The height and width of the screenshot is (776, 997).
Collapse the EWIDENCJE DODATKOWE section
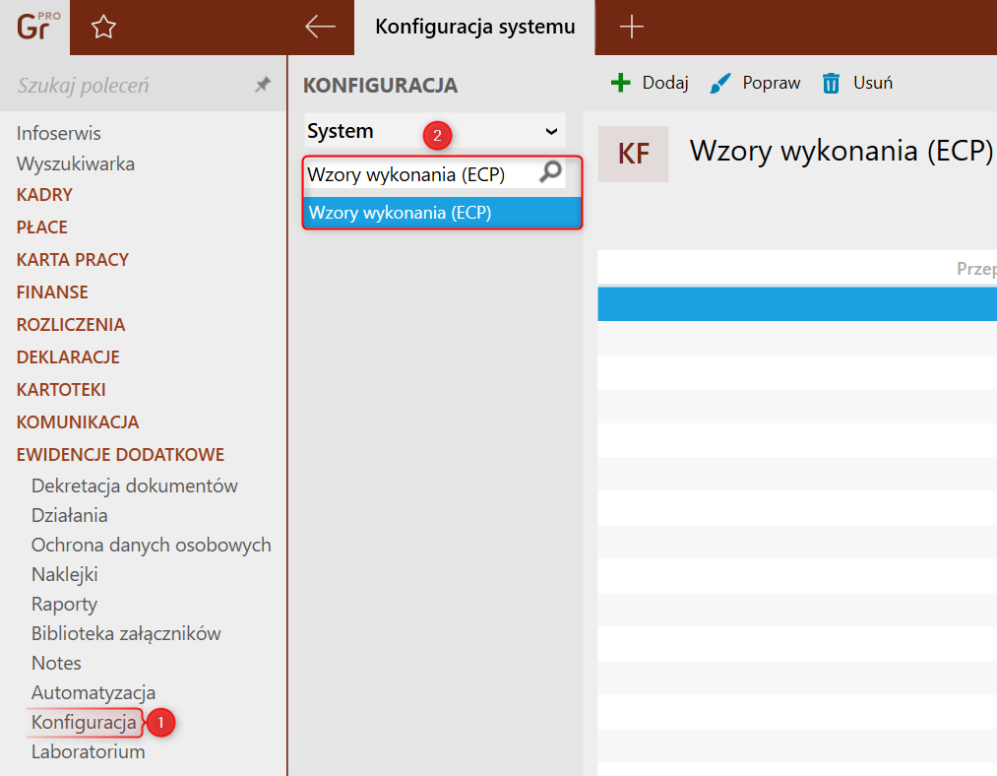click(120, 454)
